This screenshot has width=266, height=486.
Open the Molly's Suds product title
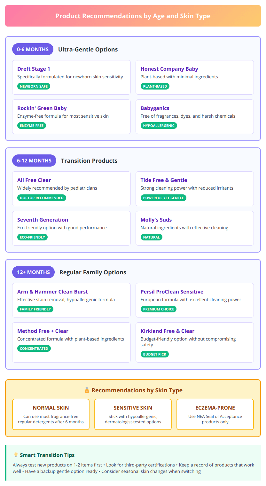point(156,220)
